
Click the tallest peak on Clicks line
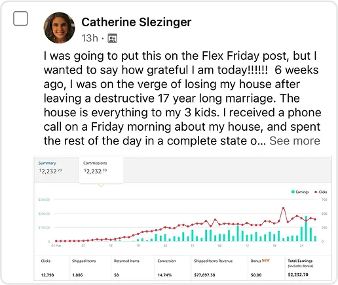click(x=284, y=208)
